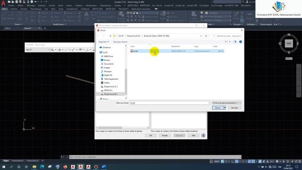302x170 pixels.
Task: Click the HAUT face of the ViewCube
Action: pos(289,43)
